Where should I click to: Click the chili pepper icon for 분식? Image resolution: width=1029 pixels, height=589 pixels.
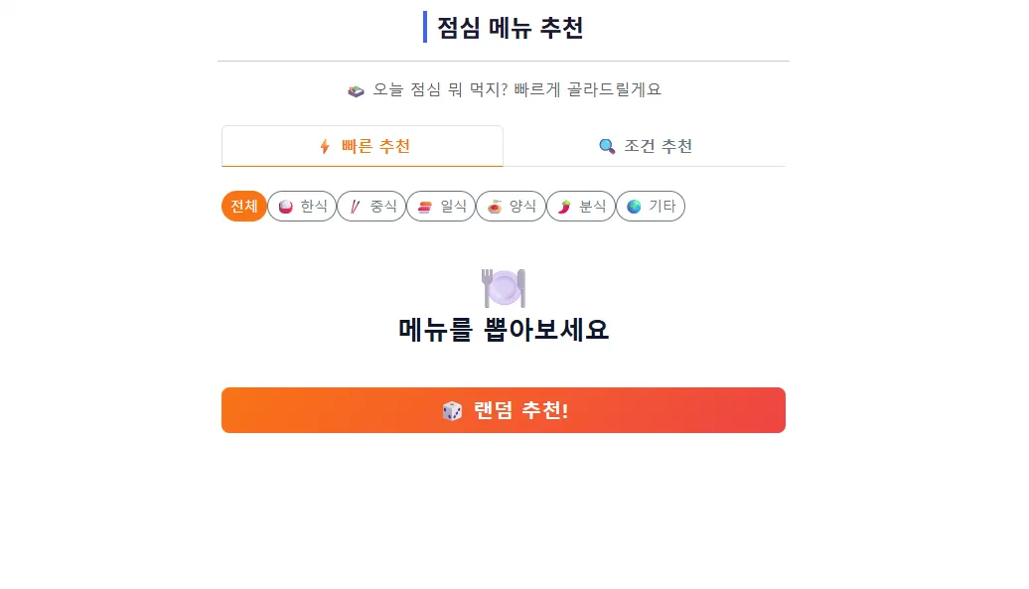(564, 207)
